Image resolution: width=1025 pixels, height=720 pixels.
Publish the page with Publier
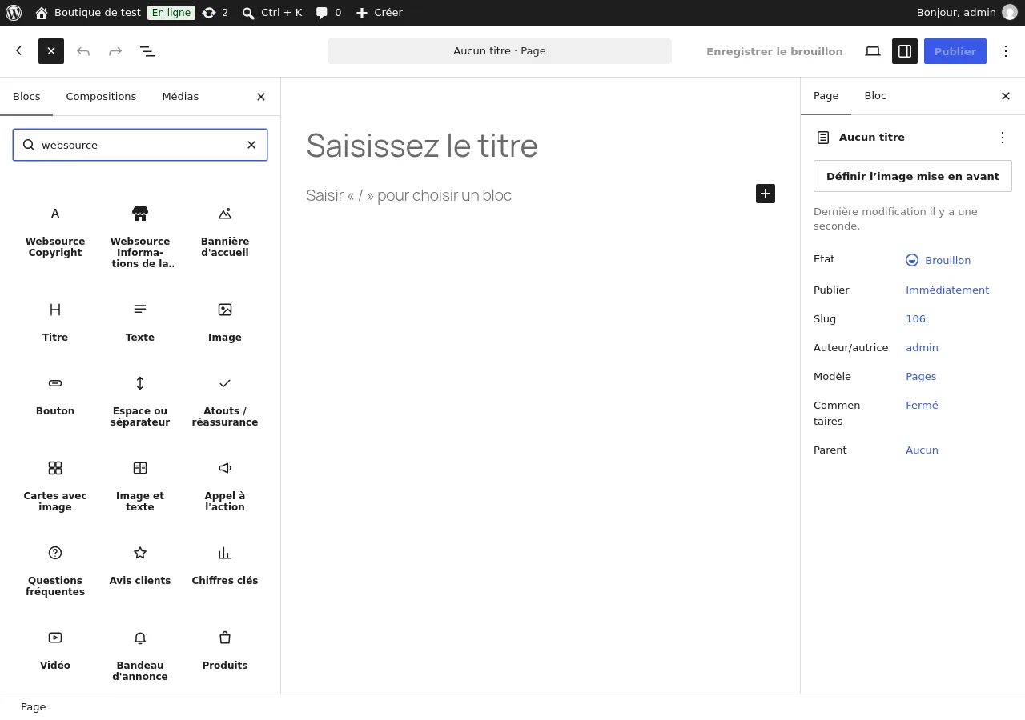955,51
